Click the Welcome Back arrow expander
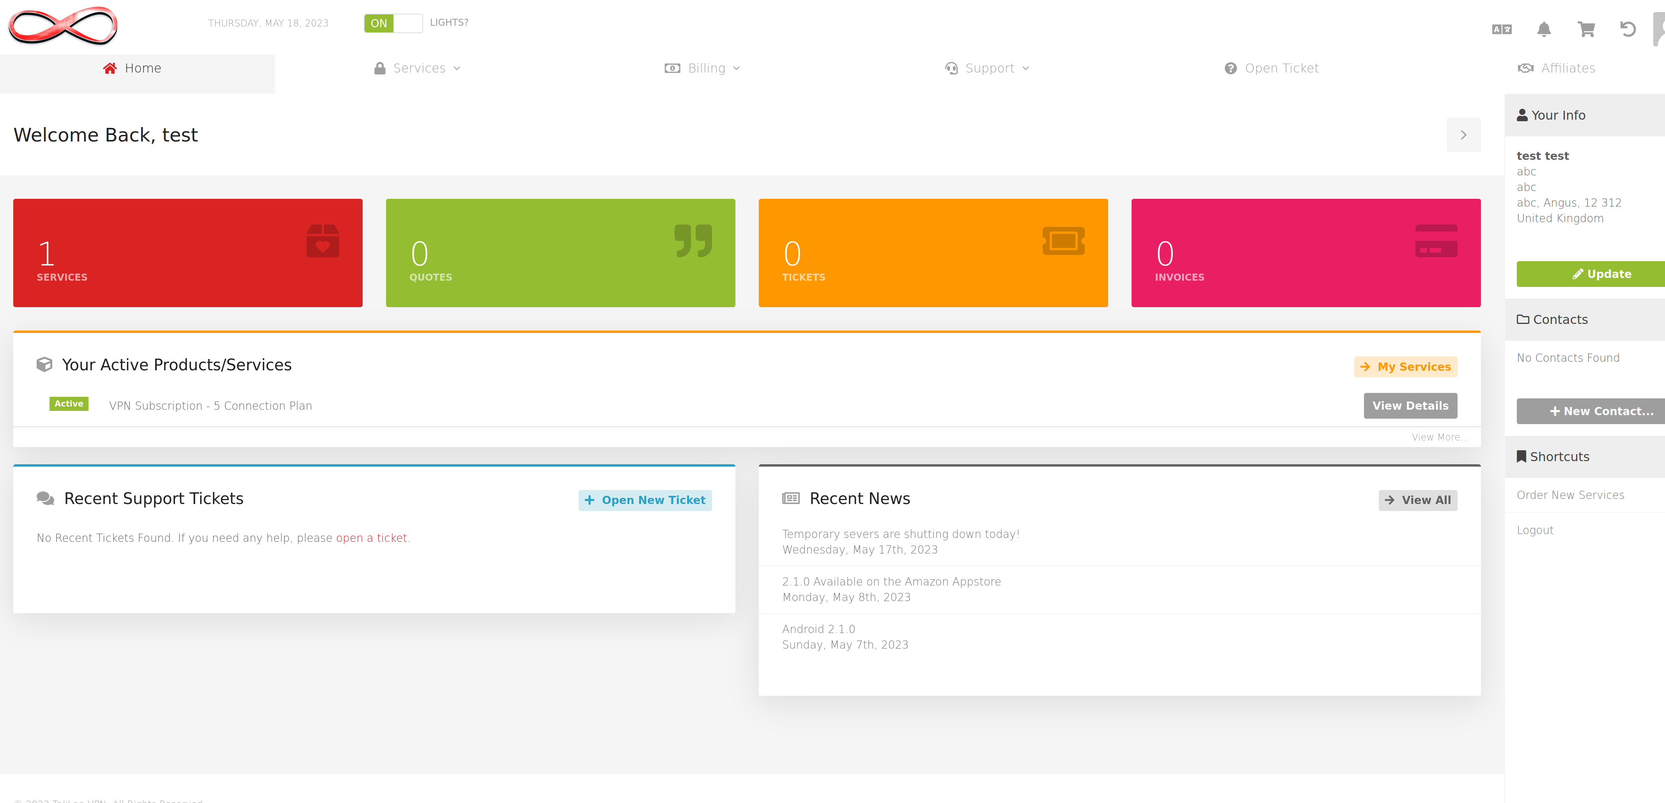Viewport: 1665px width, 803px height. click(x=1463, y=135)
